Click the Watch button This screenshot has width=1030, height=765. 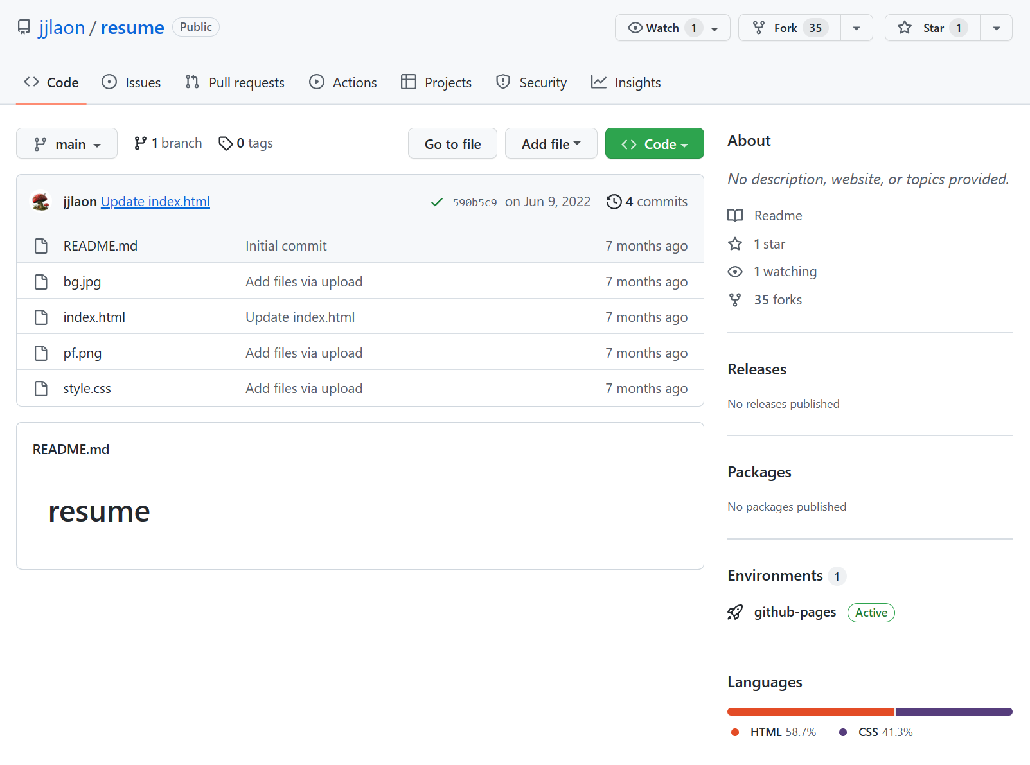coord(672,28)
